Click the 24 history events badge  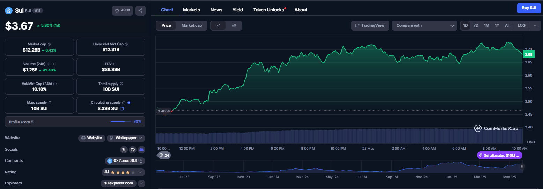pos(164,155)
